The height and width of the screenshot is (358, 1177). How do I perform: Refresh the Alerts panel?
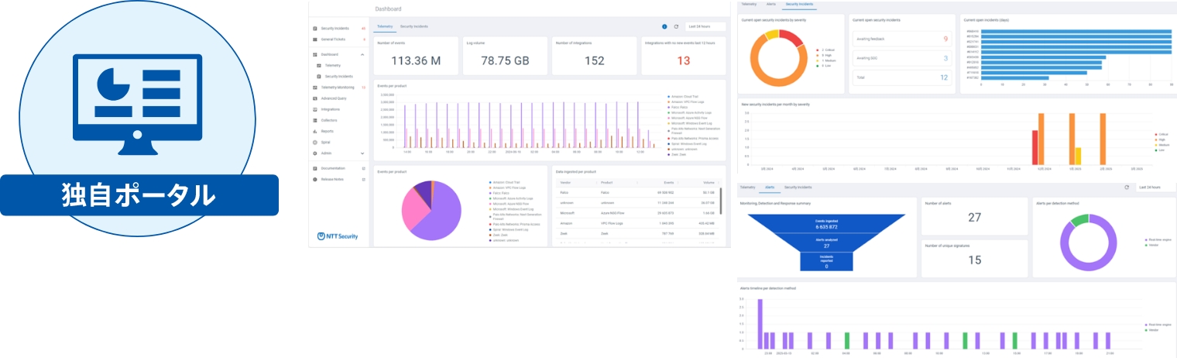click(1127, 188)
